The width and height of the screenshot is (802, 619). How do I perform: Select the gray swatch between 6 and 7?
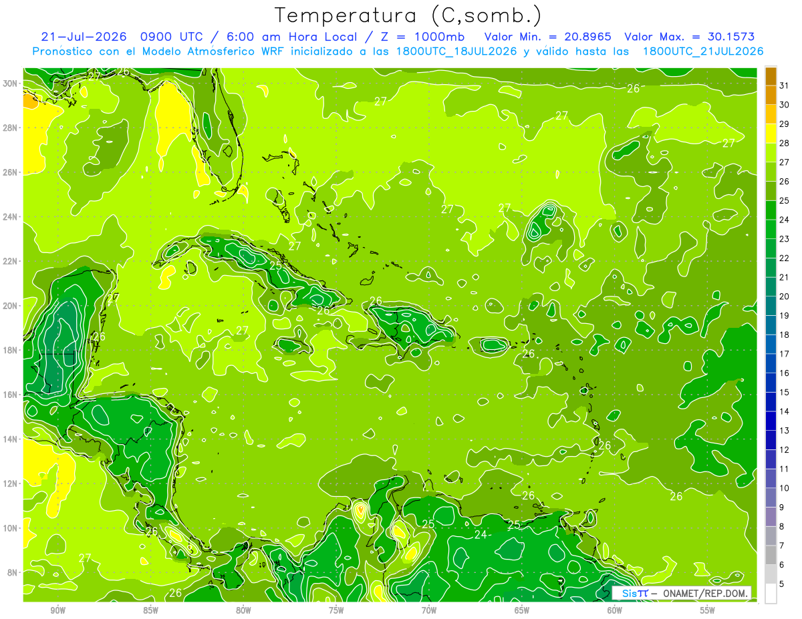[x=771, y=555]
